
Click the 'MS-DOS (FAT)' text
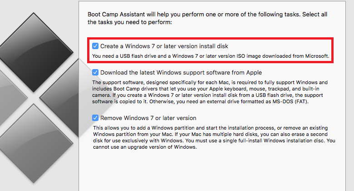click(290, 101)
